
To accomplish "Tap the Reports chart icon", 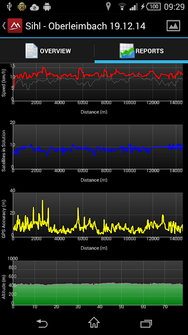I will (x=127, y=51).
